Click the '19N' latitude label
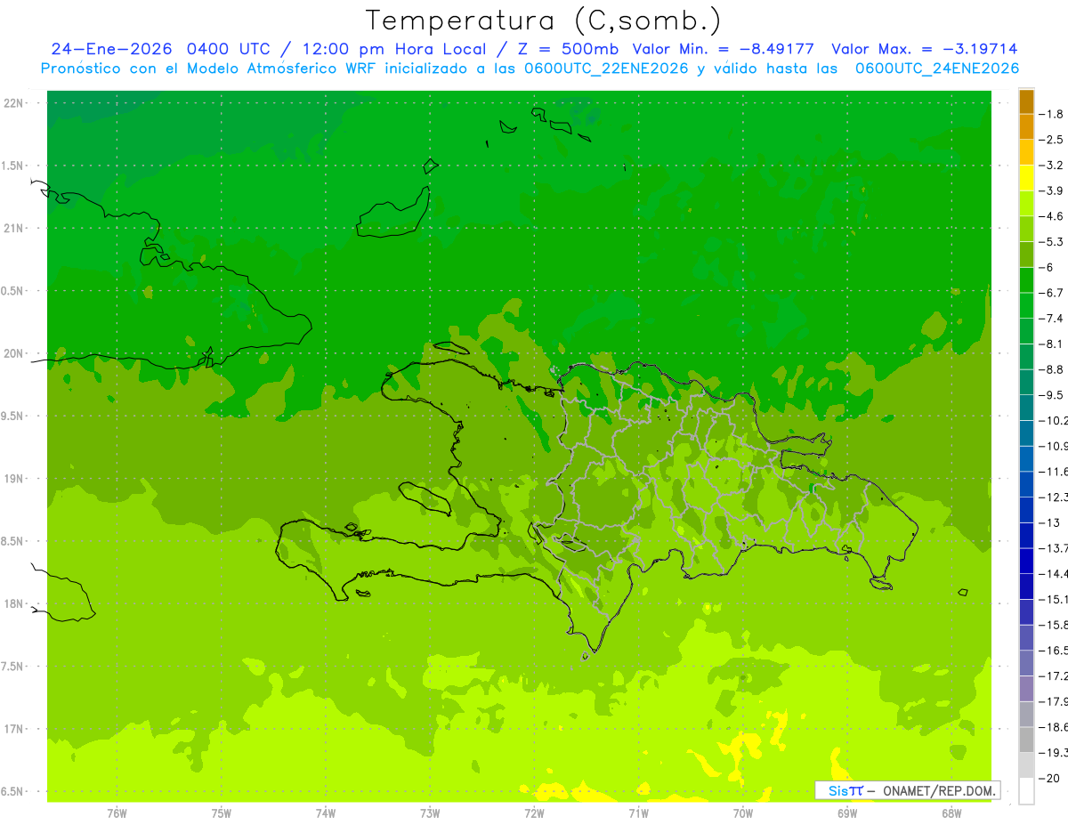Screen dimensions: 1068x825 point(13,479)
